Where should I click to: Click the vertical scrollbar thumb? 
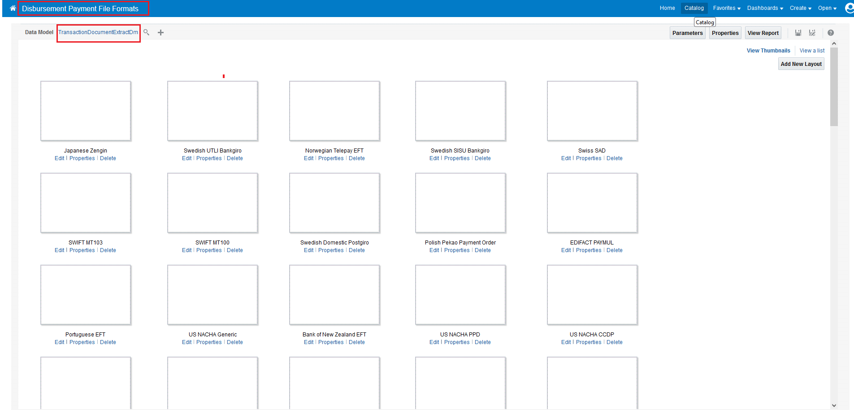tap(834, 87)
